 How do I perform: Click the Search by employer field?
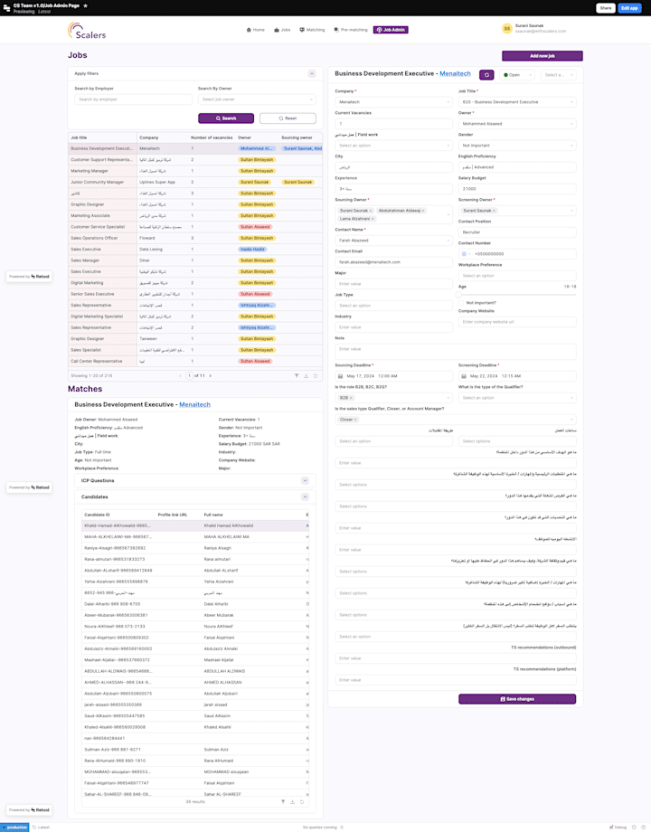(x=133, y=99)
